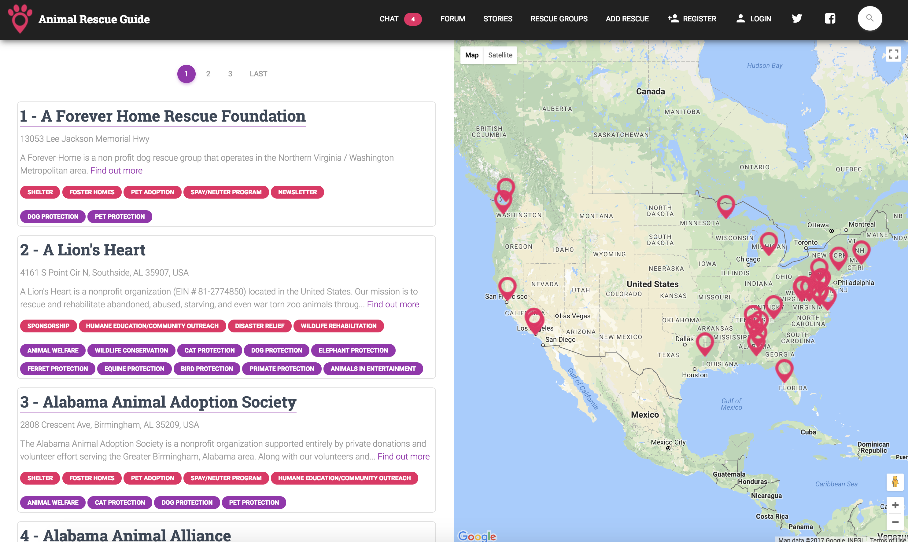Click the Street View Pegman on the map
Viewport: 908px width, 542px height.
pos(895,482)
